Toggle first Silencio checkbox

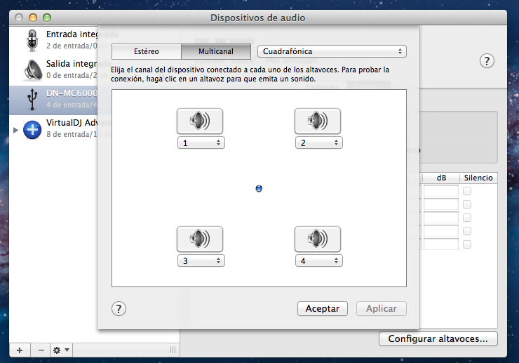[x=467, y=191]
